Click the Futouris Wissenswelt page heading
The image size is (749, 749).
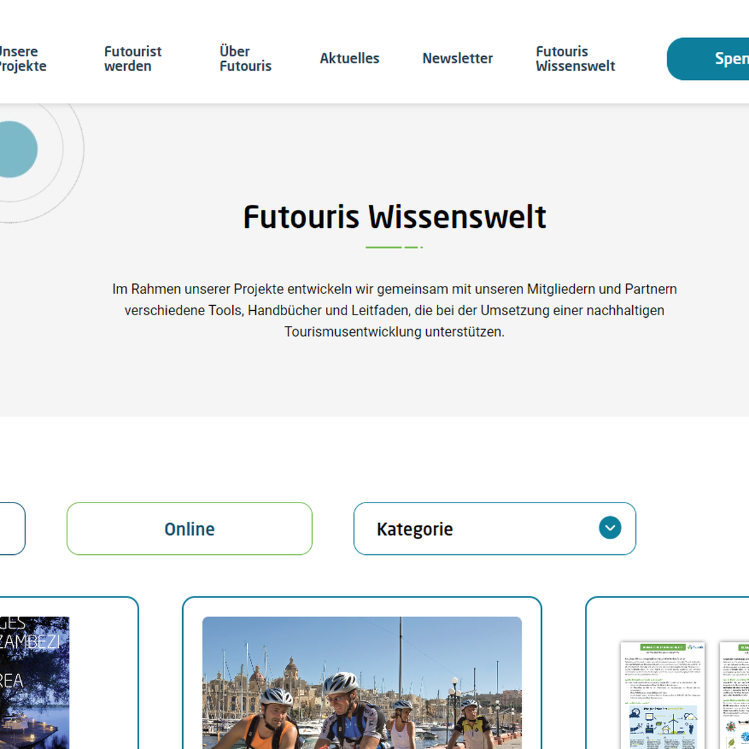point(394,217)
